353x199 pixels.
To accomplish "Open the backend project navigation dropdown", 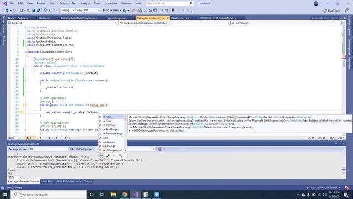I will click(x=63, y=23).
